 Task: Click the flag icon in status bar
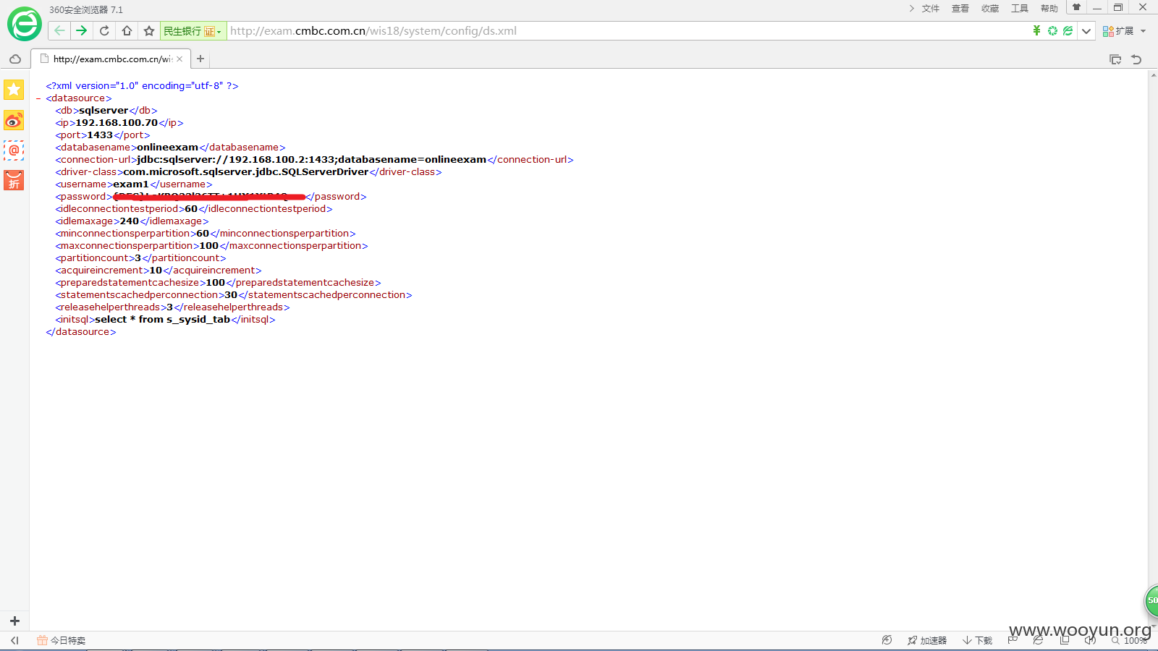[1013, 640]
